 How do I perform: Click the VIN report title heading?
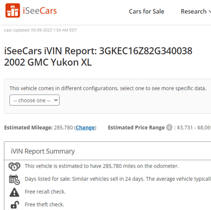coord(98,56)
